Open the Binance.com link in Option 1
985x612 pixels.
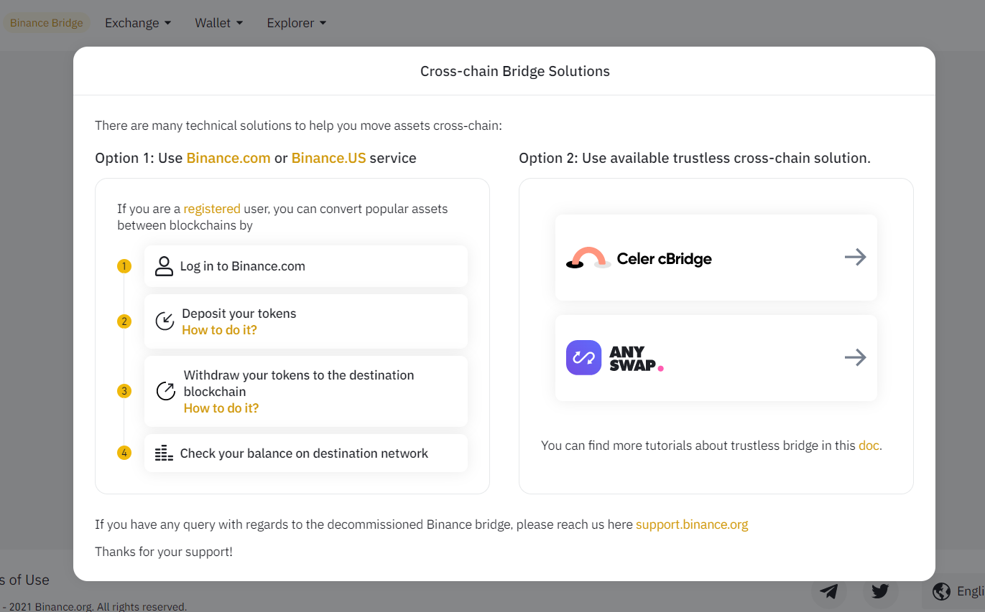point(228,158)
